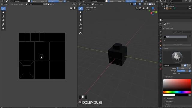Select the Mask tool in the 3D viewport toolbar
The height and width of the screenshot is (108, 192).
click(x=81, y=28)
